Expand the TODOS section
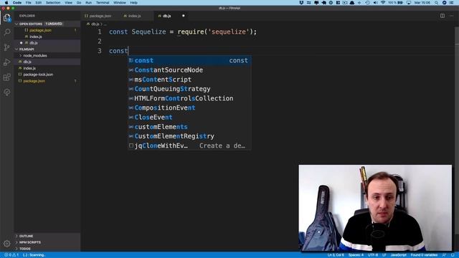Screen dimensions: 459x258 coord(47,249)
